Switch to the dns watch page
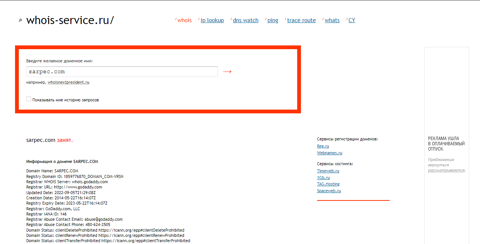Viewport: 480px width, 244px height. point(246,20)
